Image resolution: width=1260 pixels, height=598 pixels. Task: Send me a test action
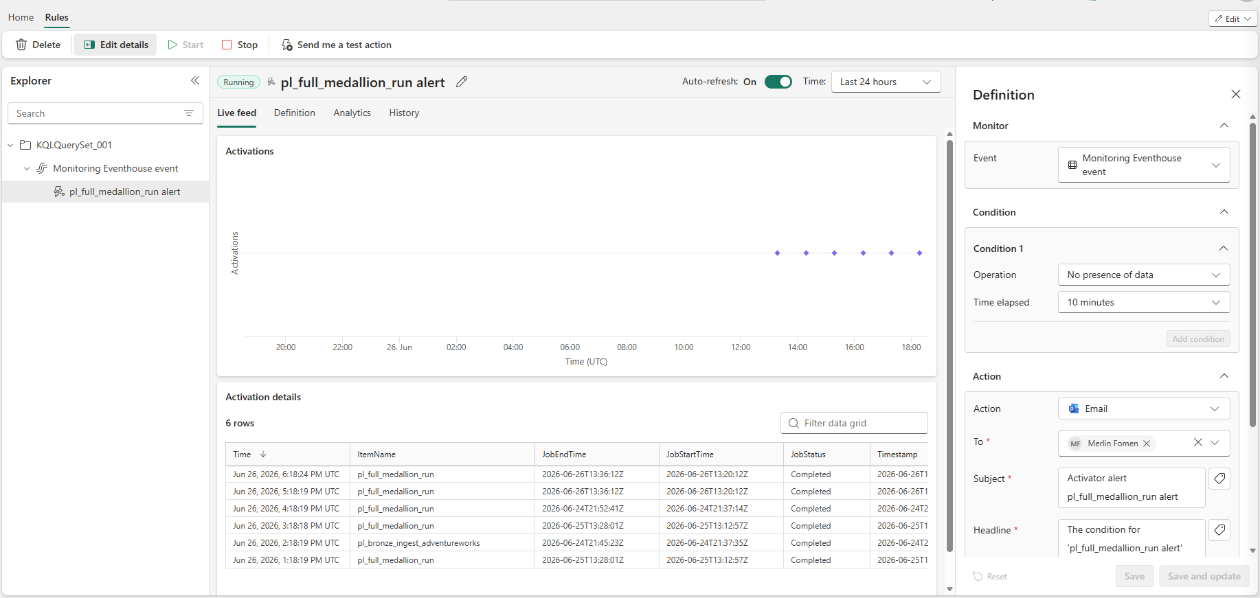coord(337,45)
